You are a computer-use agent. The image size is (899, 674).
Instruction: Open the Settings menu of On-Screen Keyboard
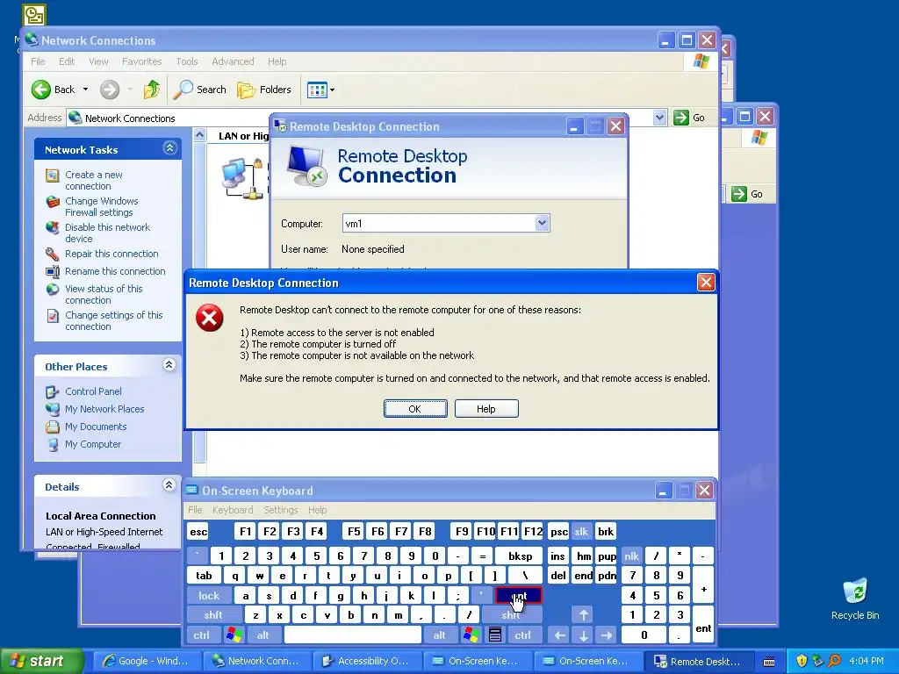pos(280,510)
